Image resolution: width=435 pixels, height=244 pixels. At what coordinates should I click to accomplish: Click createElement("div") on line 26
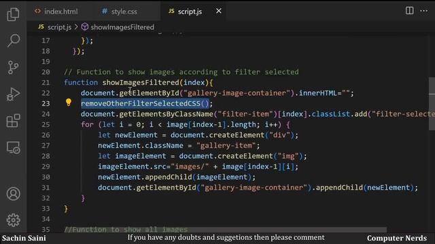tap(251, 135)
